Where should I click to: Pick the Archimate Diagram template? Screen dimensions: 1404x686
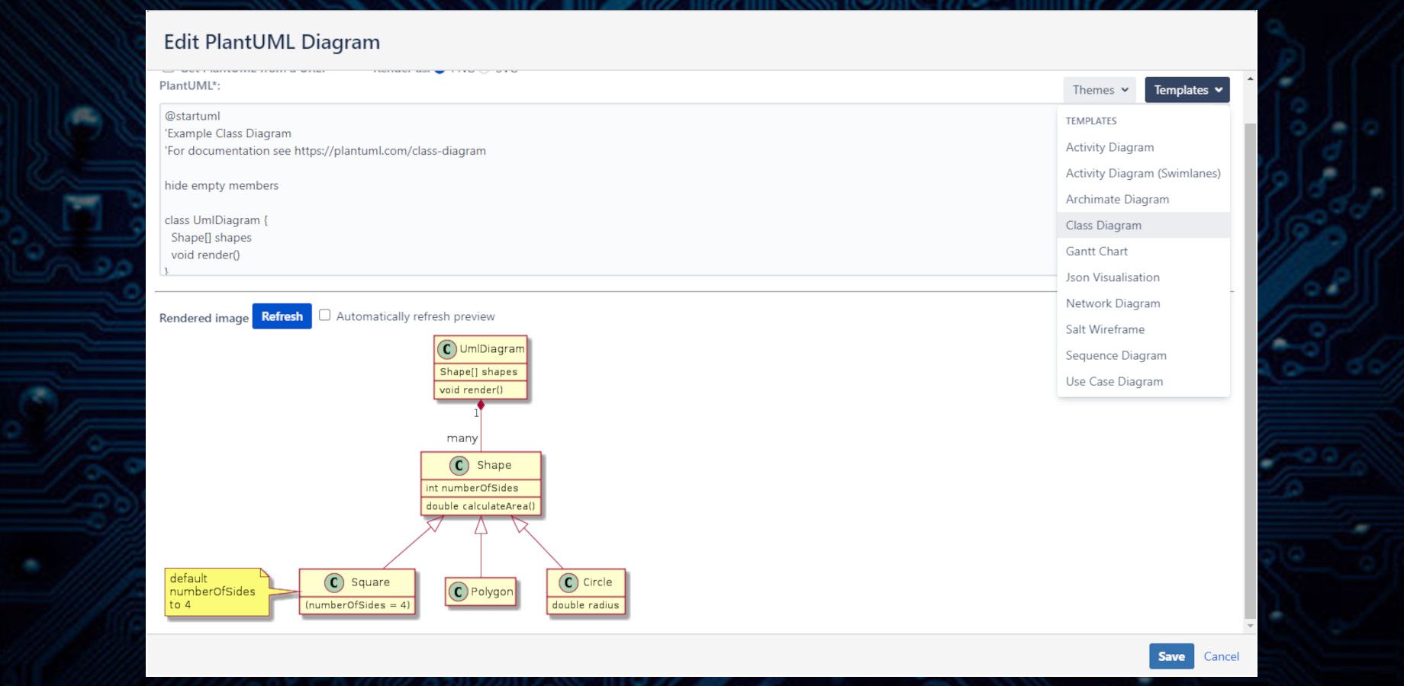coord(1117,199)
